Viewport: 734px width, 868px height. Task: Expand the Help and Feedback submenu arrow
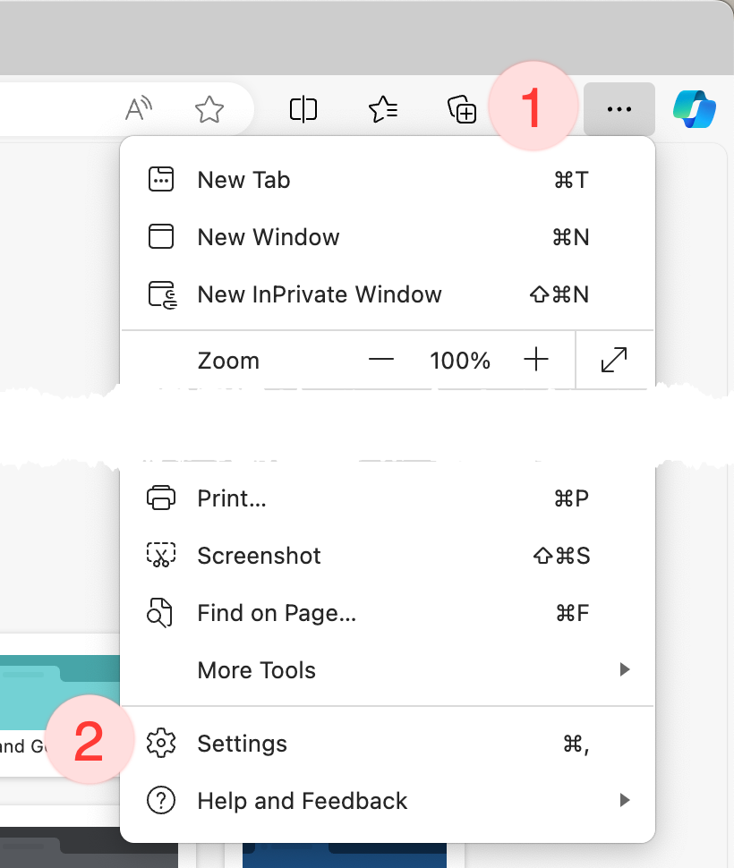[625, 801]
